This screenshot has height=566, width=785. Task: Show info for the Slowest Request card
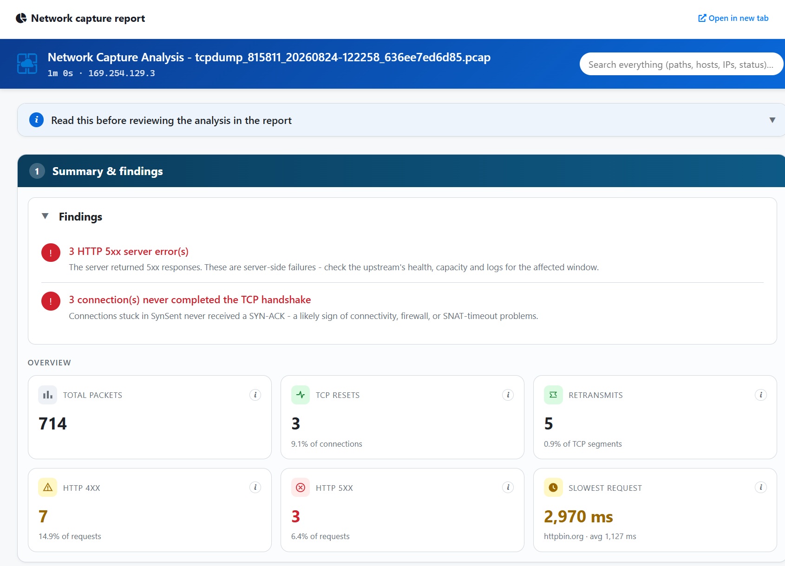(x=760, y=487)
